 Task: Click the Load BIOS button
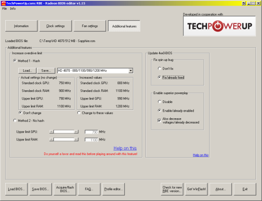tap(17, 189)
